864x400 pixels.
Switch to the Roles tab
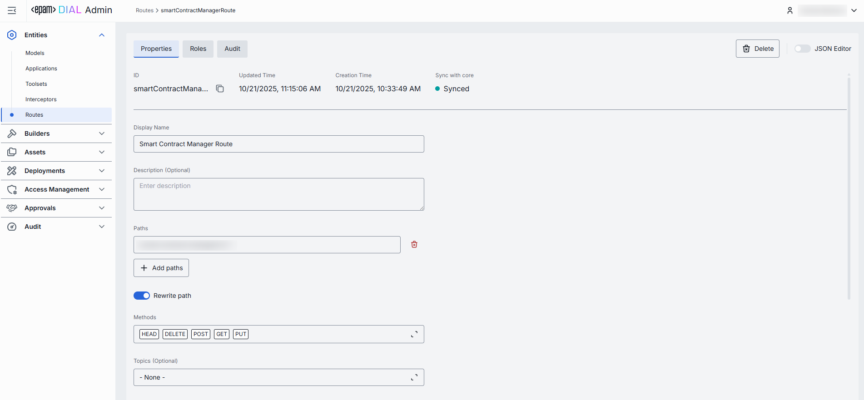198,49
